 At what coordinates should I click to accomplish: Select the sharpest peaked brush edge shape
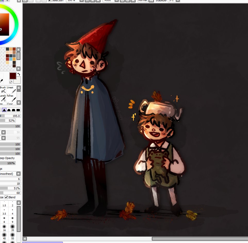4,110
